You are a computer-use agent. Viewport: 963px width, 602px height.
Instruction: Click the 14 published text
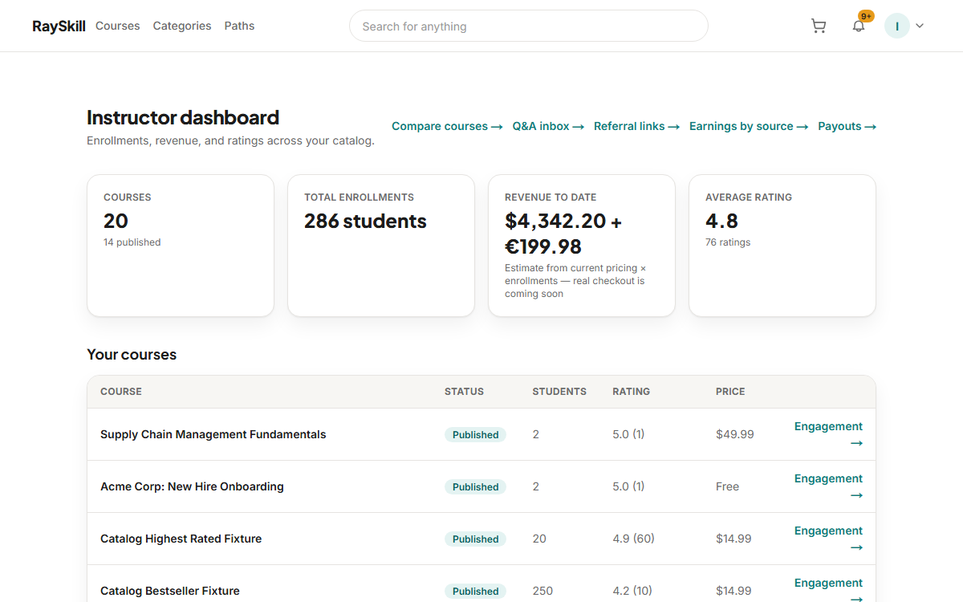(x=132, y=242)
